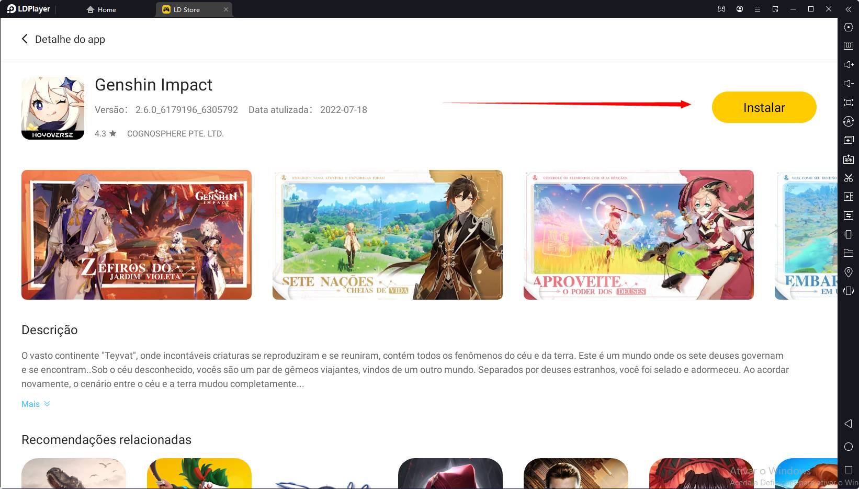Open the virtual GPS location pin icon
The height and width of the screenshot is (489, 859).
coord(849,272)
